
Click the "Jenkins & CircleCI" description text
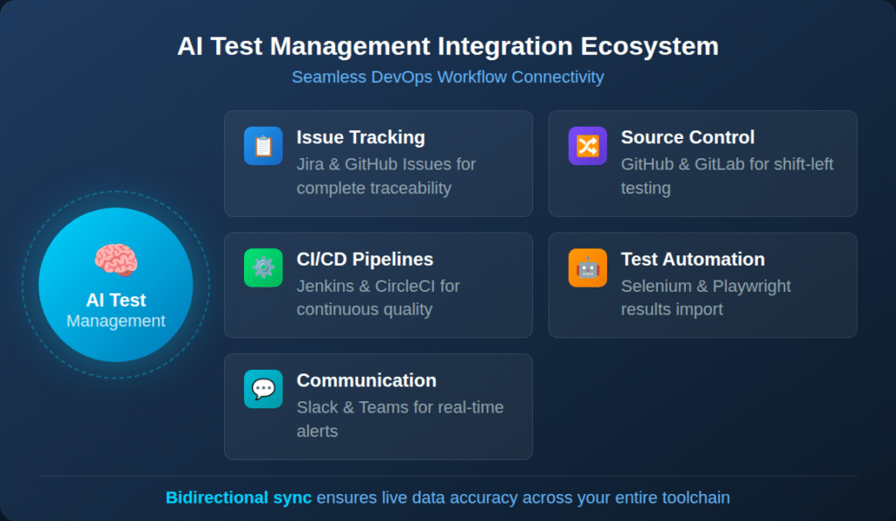(x=377, y=286)
